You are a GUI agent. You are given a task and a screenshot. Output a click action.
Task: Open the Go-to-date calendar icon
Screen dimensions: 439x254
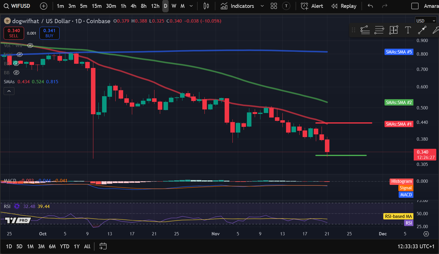point(103,246)
